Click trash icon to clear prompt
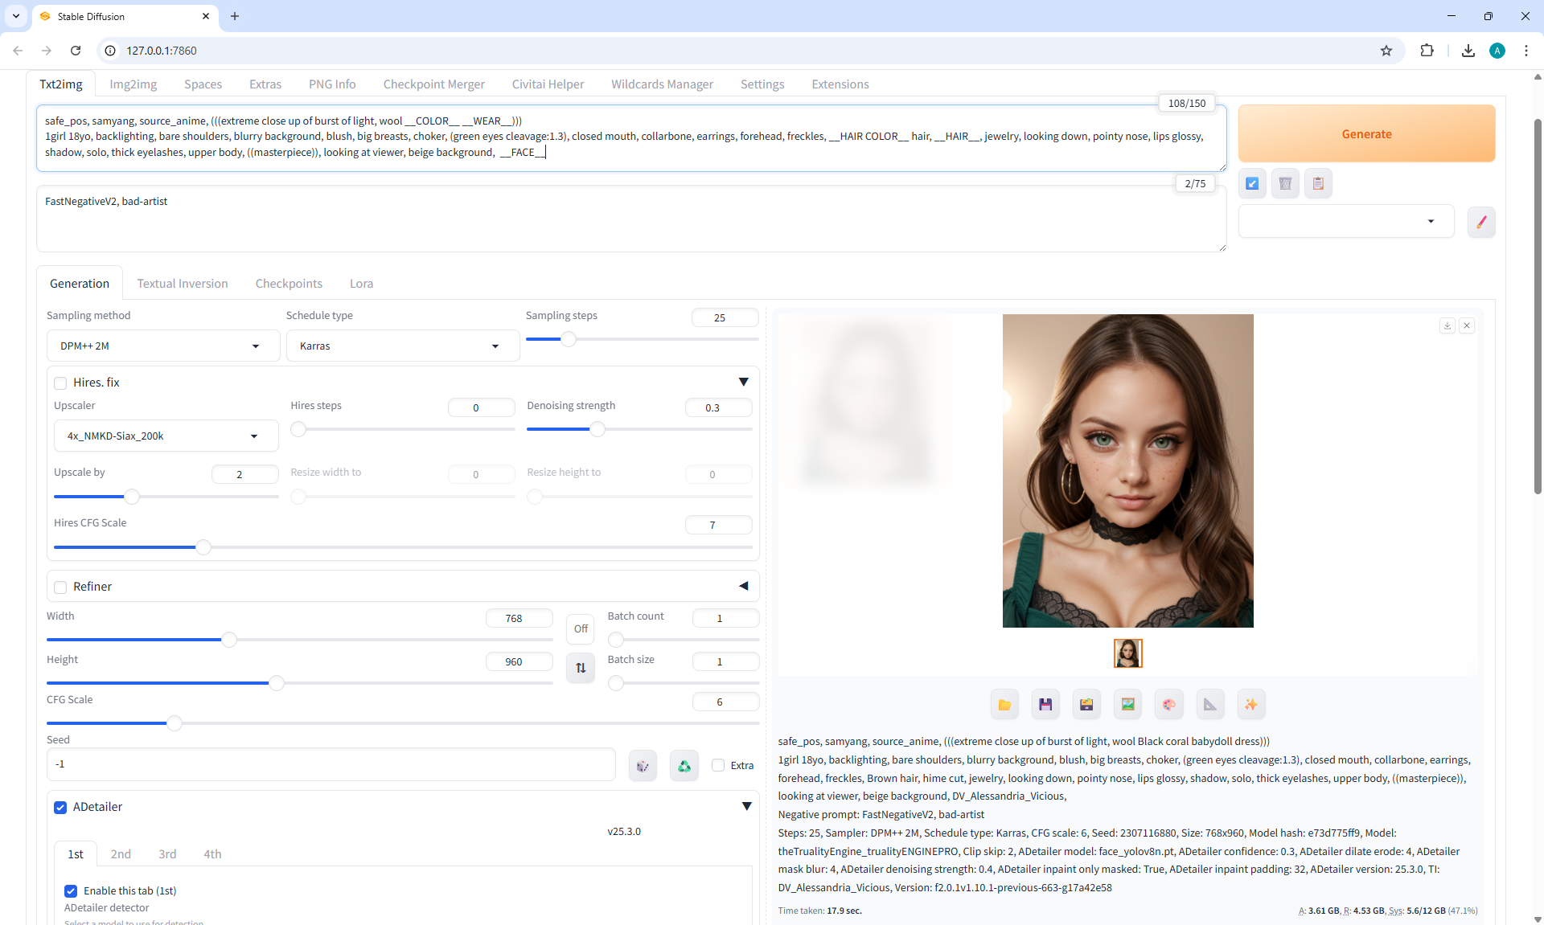This screenshot has height=925, width=1544. [1285, 184]
